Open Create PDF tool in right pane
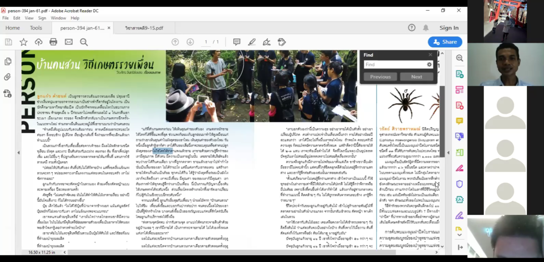This screenshot has width=544, height=262. 460,105
